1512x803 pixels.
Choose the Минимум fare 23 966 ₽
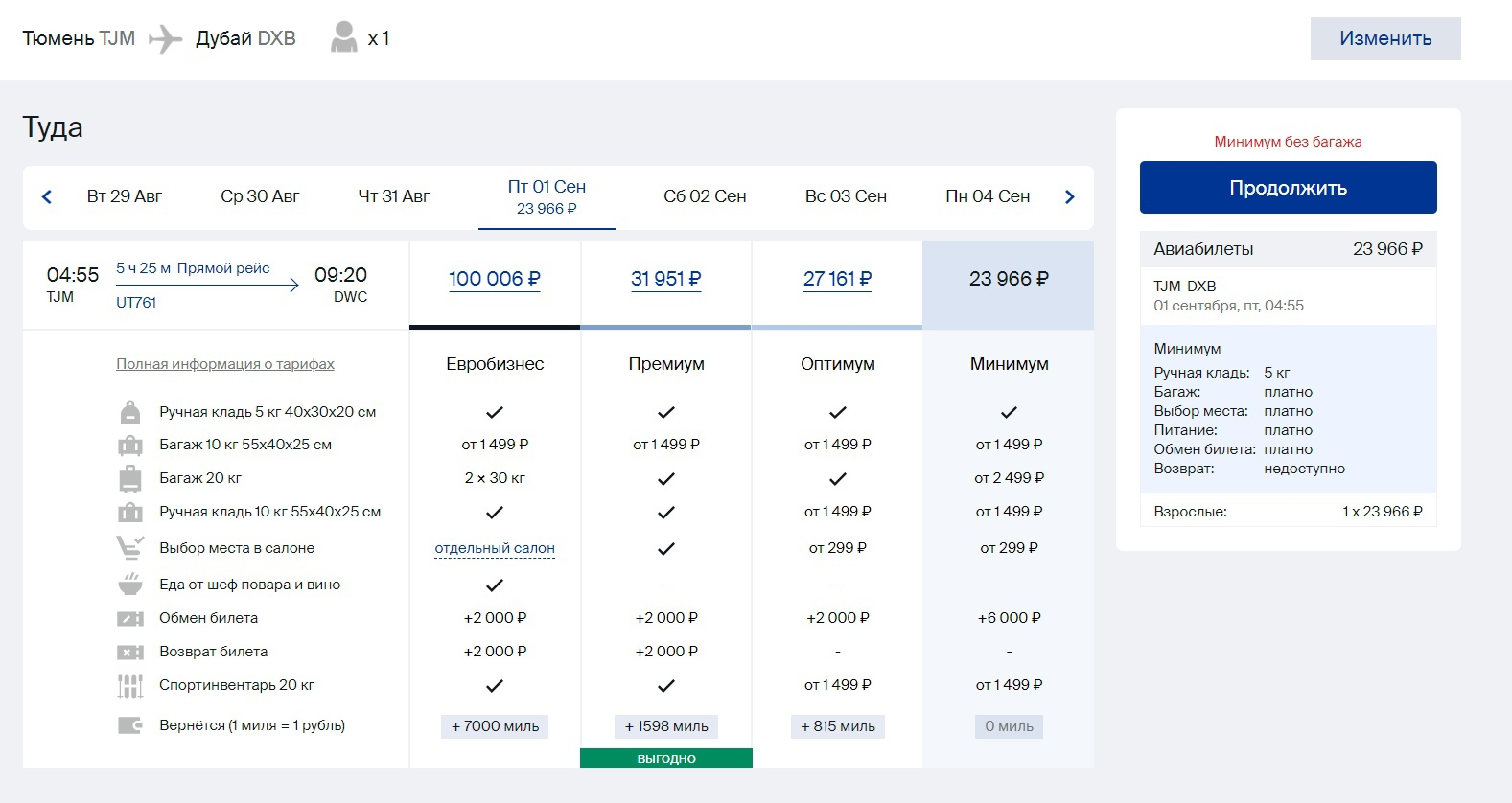click(1009, 279)
